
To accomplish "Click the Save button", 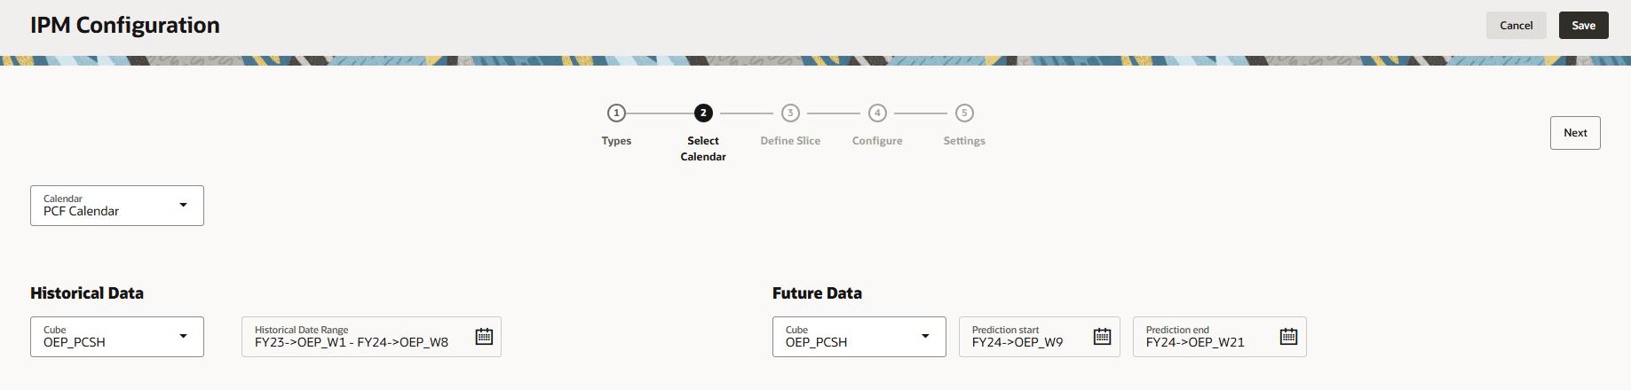I will pyautogui.click(x=1583, y=26).
